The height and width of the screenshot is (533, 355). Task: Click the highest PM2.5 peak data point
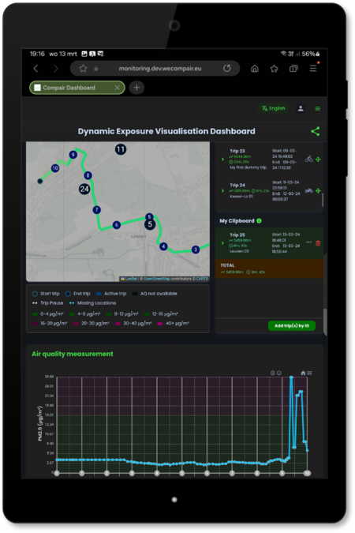[291, 377]
